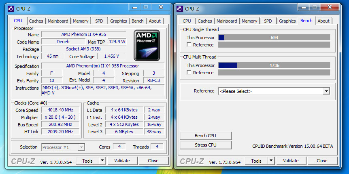The height and width of the screenshot is (174, 349).
Task: Enable Reference checkbox under CPU Multi Thread
Action: pos(189,73)
